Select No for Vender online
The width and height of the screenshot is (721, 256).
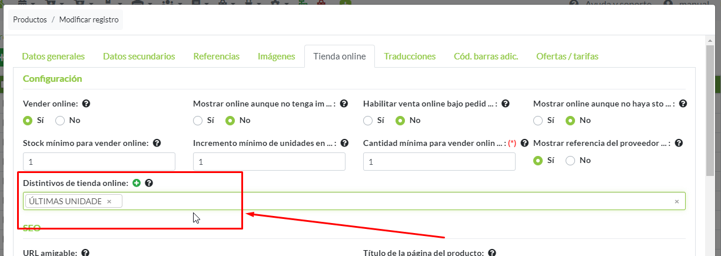click(x=60, y=121)
